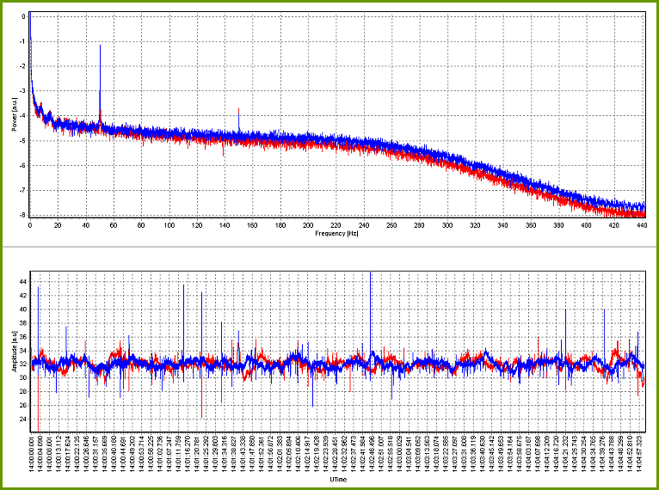Viewport: 659px width, 490px height.
Task: Click the divider between the two charts
Action: [329, 248]
